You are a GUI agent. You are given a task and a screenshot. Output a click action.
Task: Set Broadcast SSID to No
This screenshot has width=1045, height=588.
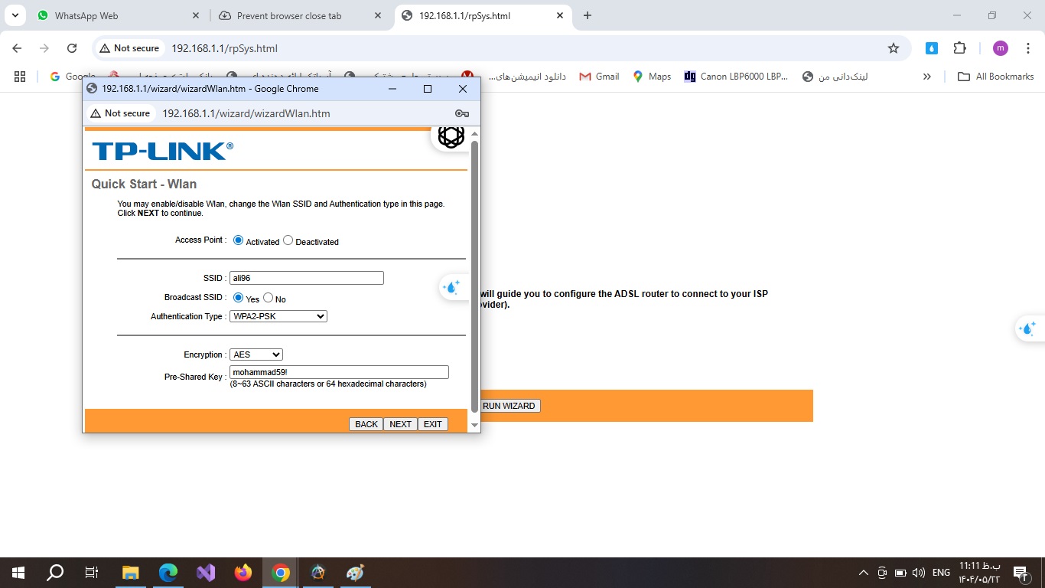[269, 298]
